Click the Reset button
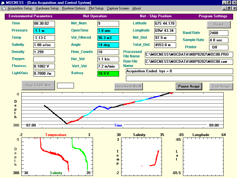 (219, 24)
